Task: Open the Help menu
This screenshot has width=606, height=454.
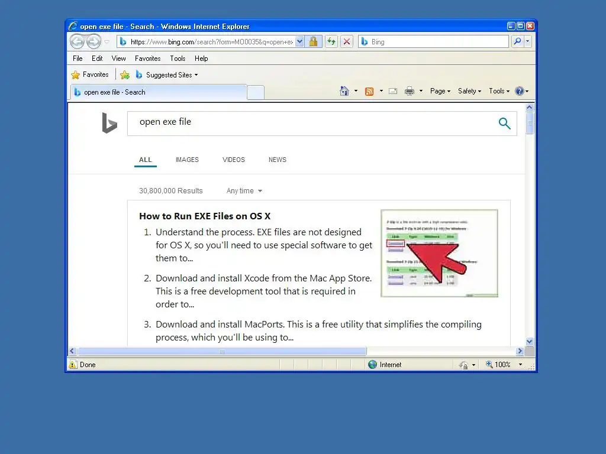Action: click(201, 59)
